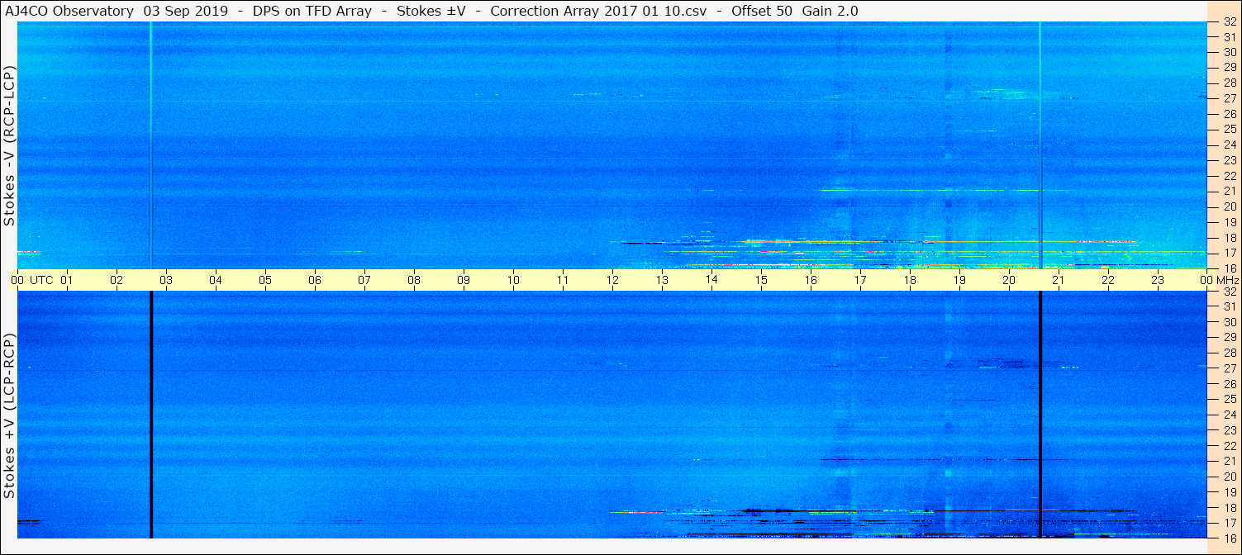
Task: Click the 21 MHz label of the upper panel
Action: (1230, 191)
